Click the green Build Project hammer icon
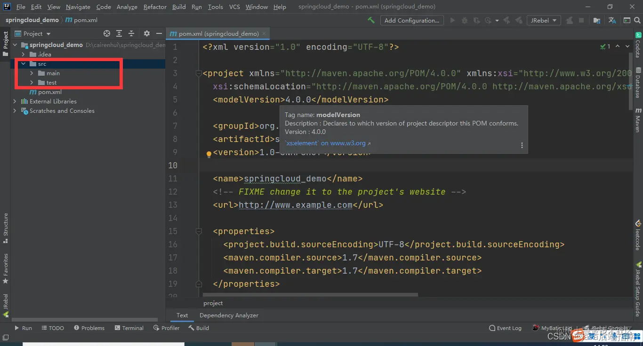The image size is (643, 346). [371, 20]
